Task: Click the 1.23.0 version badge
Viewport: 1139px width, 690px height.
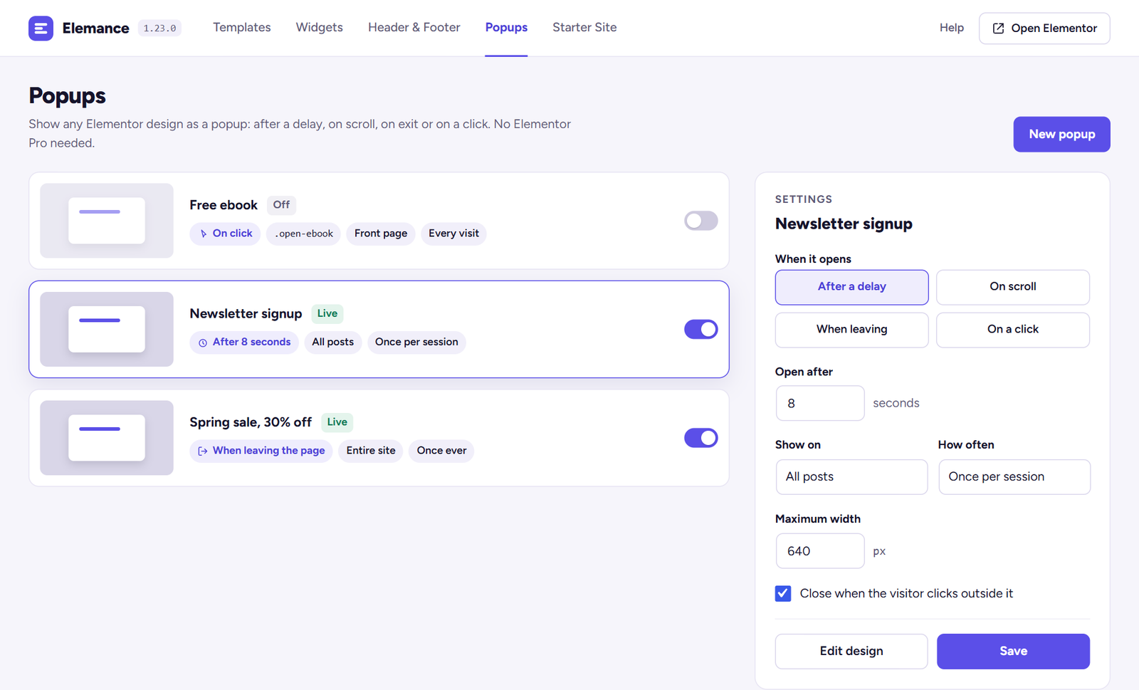Action: [159, 28]
